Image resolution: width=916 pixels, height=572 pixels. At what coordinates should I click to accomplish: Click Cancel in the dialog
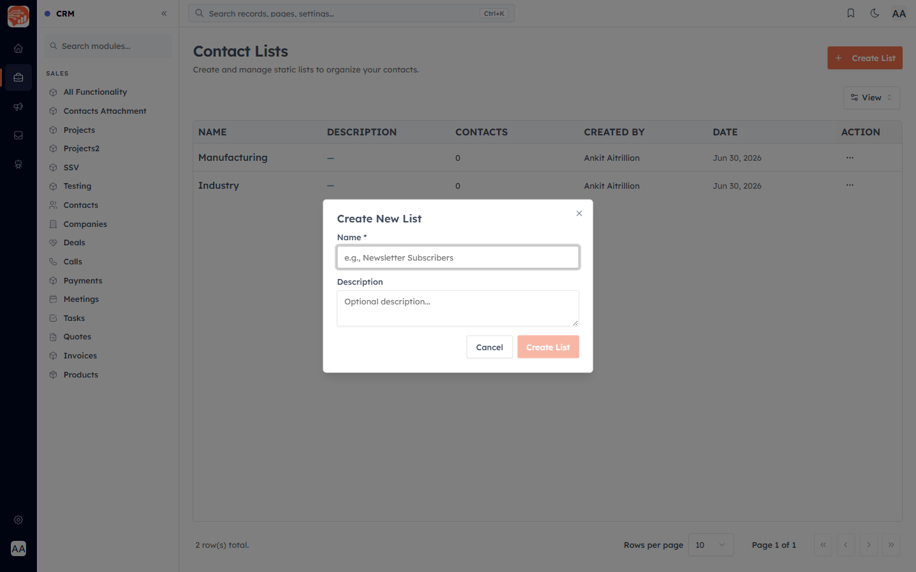pos(489,347)
